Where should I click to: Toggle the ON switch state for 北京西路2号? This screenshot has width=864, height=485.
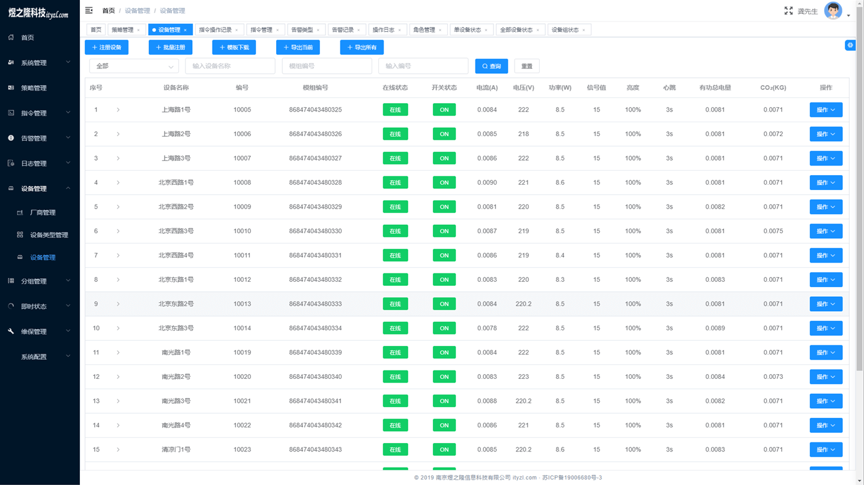(x=444, y=207)
